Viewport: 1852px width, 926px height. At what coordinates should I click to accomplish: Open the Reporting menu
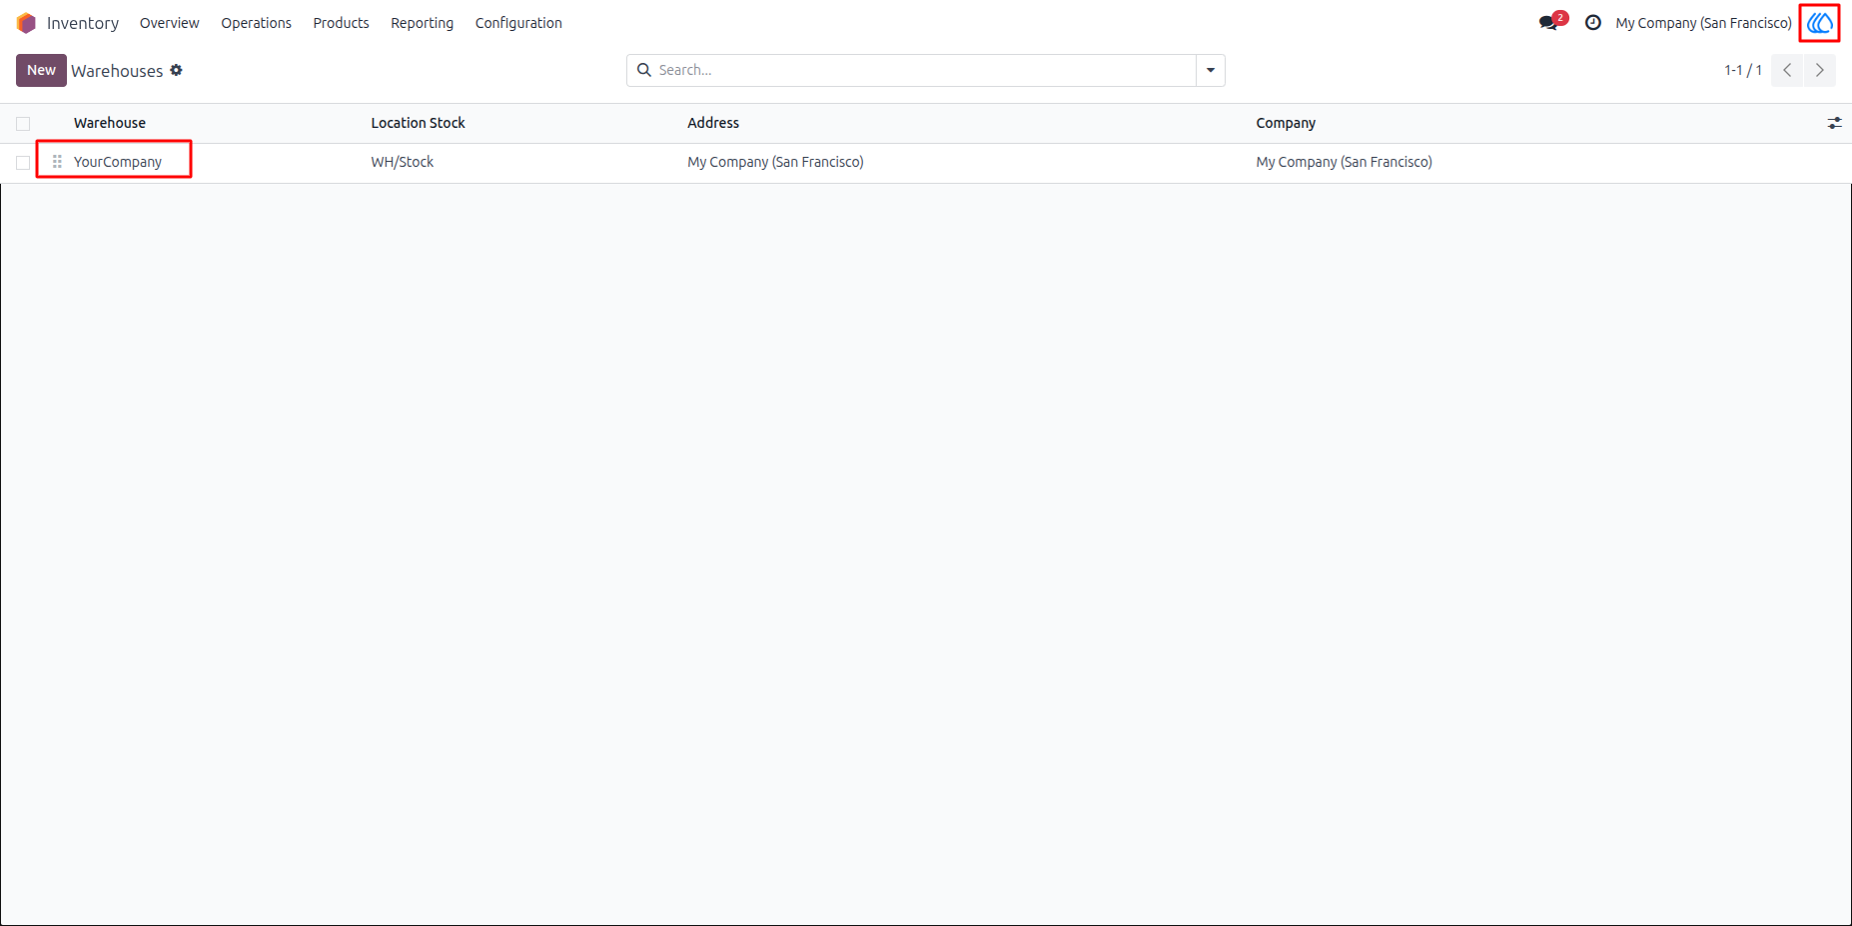[422, 23]
